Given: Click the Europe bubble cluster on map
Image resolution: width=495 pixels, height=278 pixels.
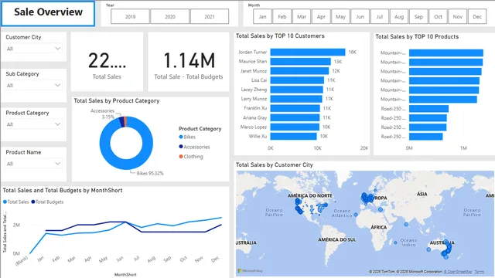Looking at the screenshot, I should tap(367, 198).
